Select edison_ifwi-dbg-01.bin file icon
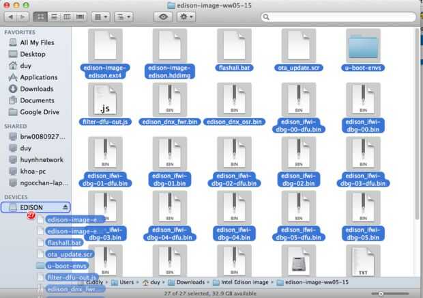Viewport: 423px width, 298px height. [170, 154]
